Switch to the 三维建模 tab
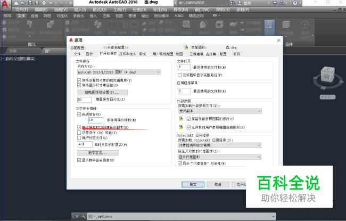The image size is (346, 221). pos(196,54)
